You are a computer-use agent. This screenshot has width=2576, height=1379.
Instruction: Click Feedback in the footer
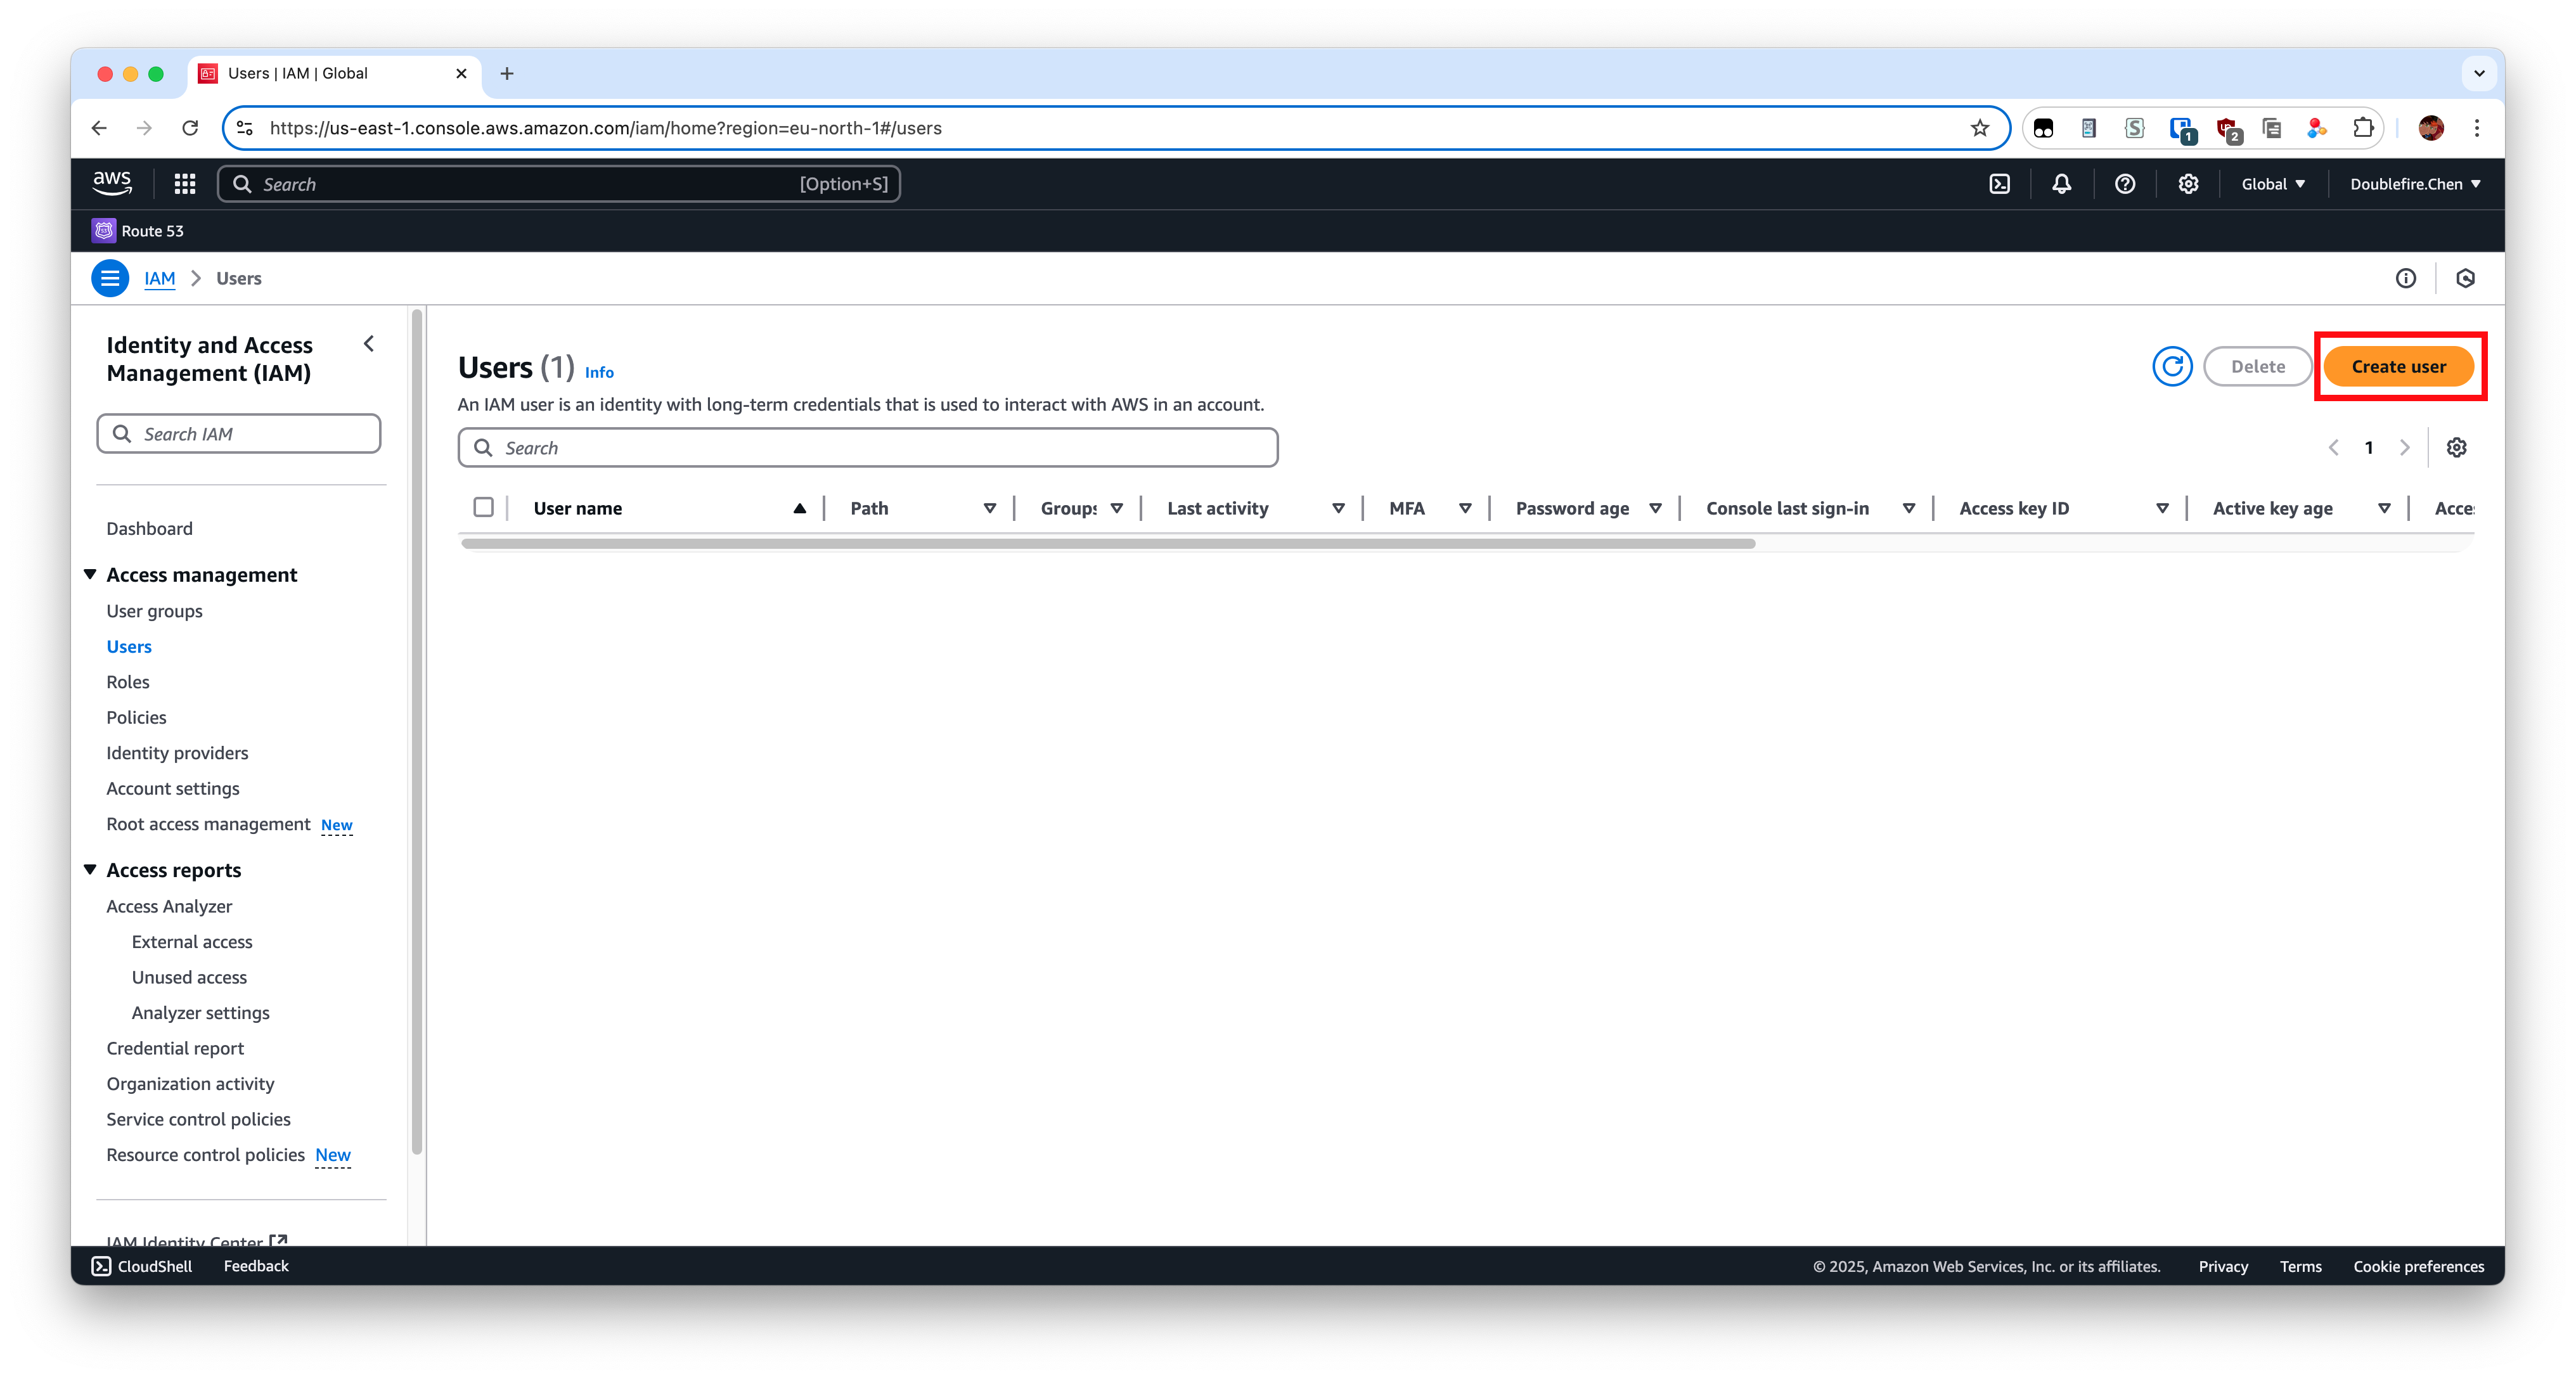pyautogui.click(x=256, y=1266)
